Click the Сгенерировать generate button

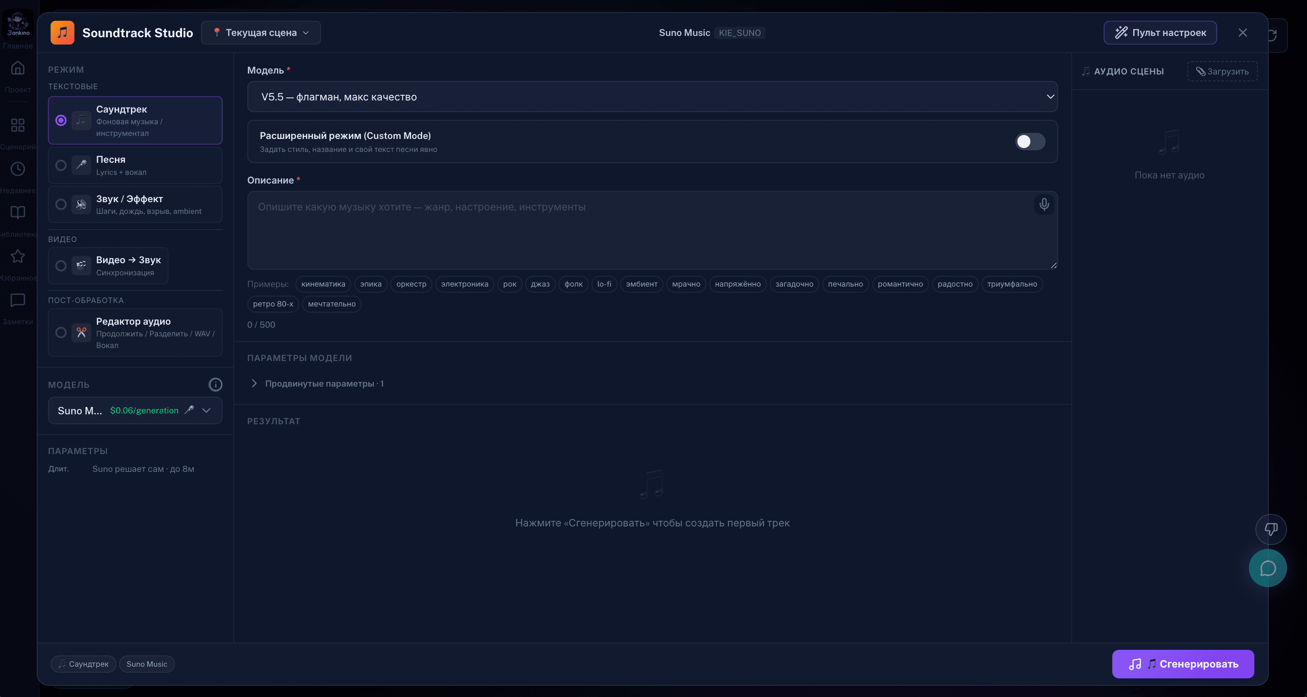(x=1183, y=664)
